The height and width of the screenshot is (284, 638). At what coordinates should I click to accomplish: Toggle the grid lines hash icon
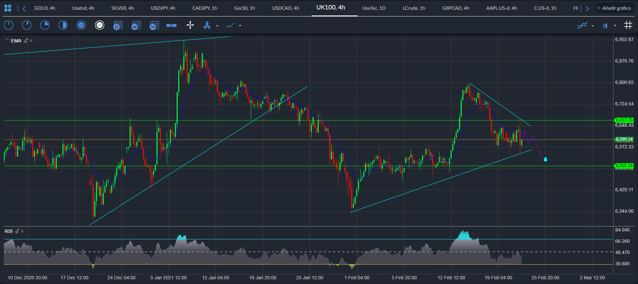click(628, 25)
